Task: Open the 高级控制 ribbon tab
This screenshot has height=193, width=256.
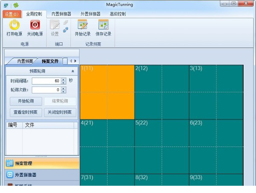Action: point(117,14)
